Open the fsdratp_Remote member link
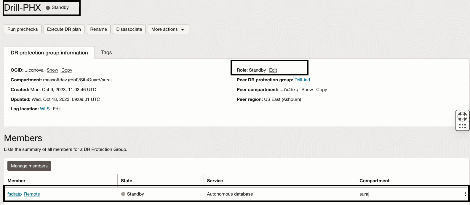The height and width of the screenshot is (205, 470). (24, 194)
